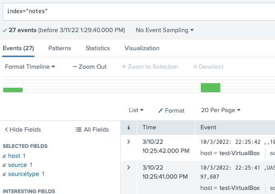The image size is (275, 194).
Task: Click the info icon column header
Action: pyautogui.click(x=129, y=128)
